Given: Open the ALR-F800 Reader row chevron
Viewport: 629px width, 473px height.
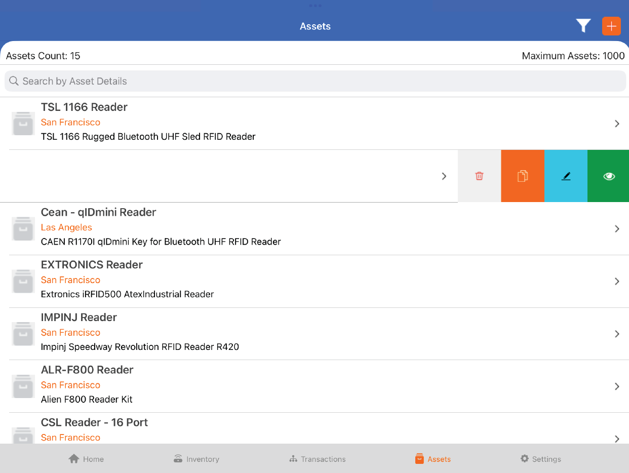Looking at the screenshot, I should (617, 386).
